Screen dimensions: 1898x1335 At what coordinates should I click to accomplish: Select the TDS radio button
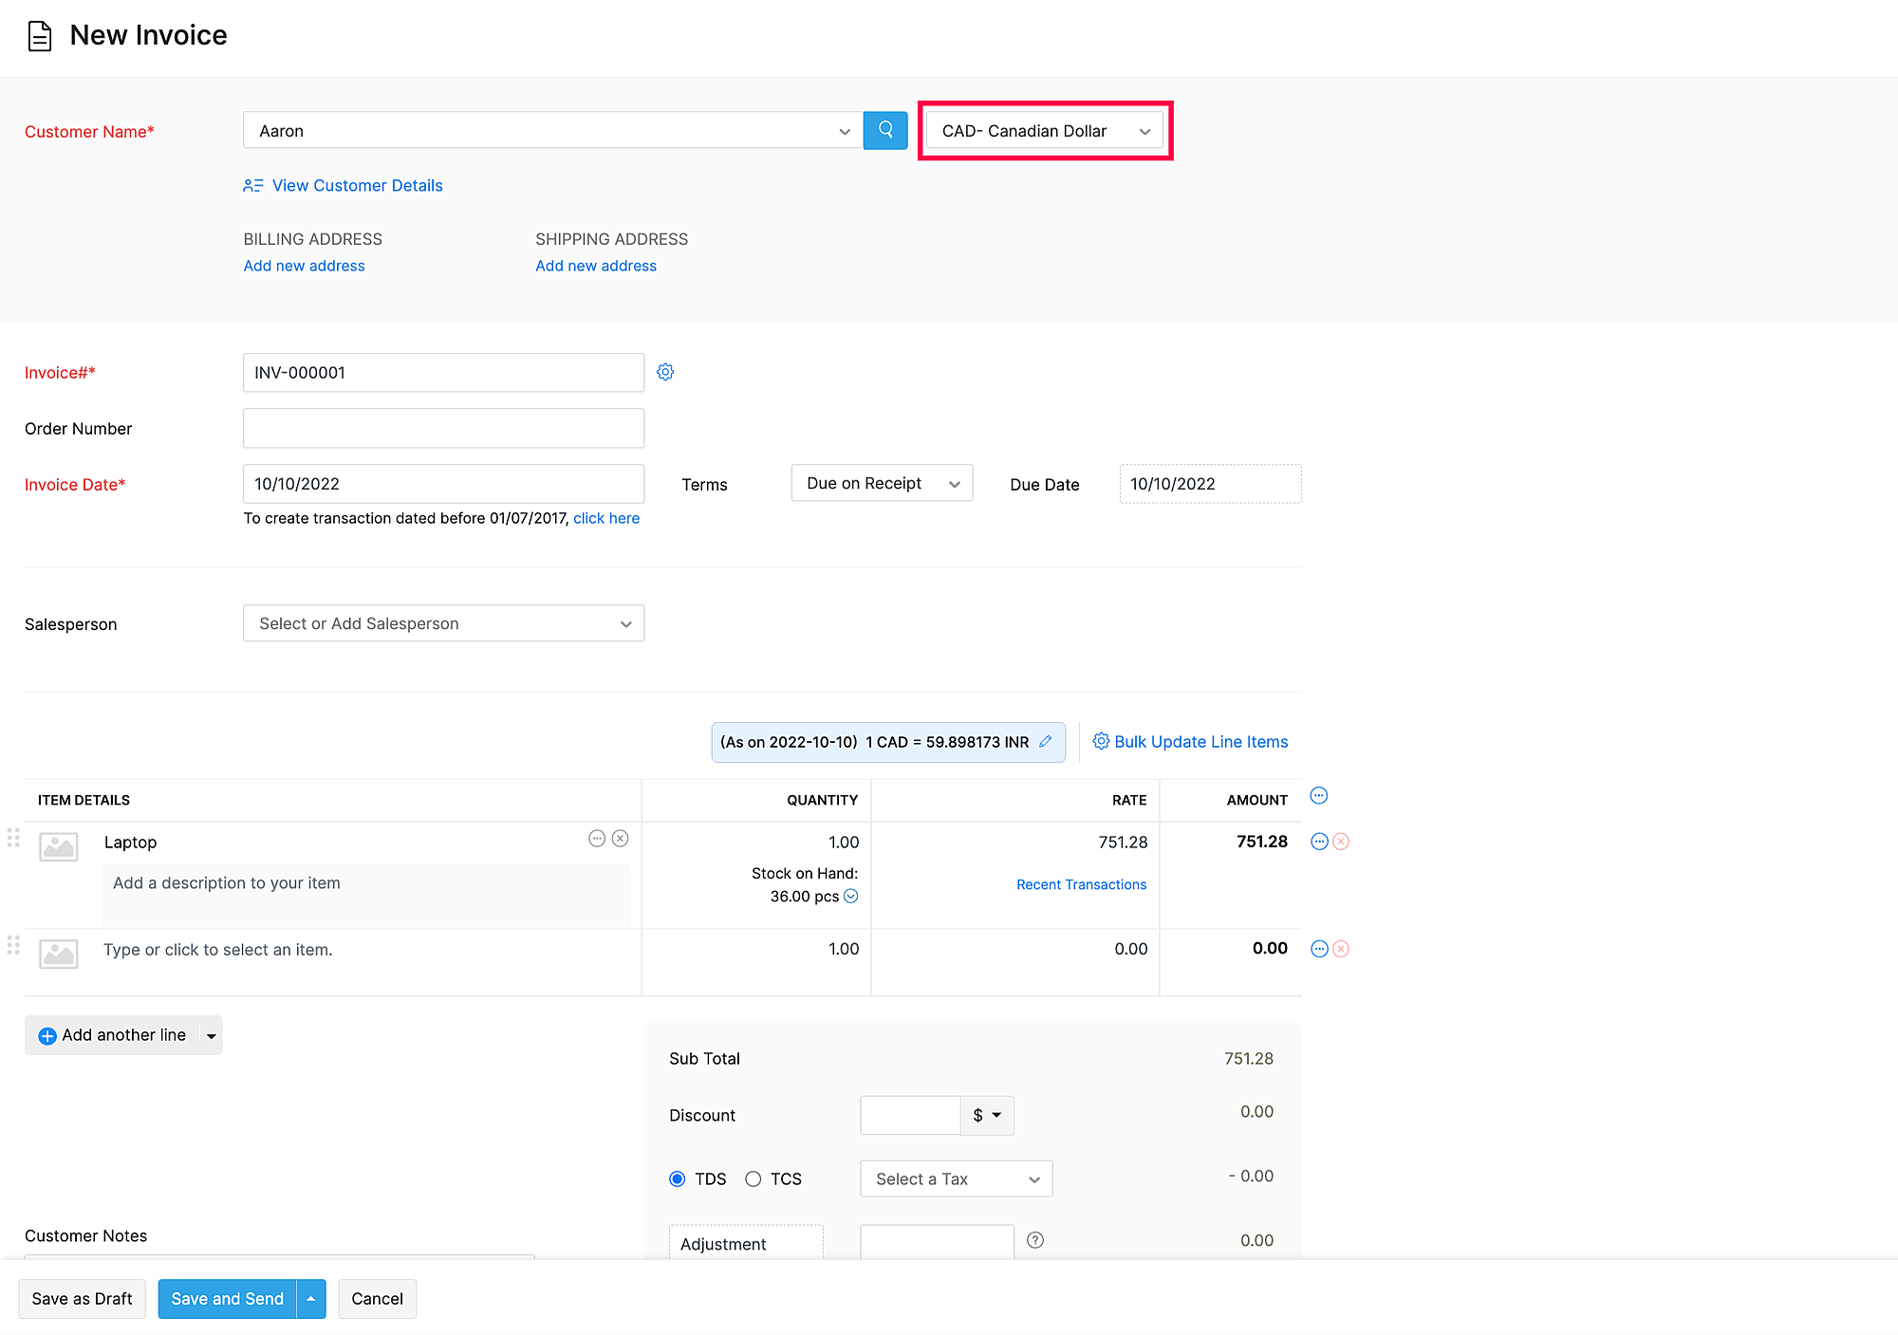pos(678,1179)
